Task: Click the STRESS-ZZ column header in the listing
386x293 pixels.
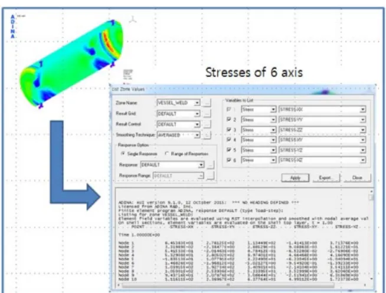Action: click(264, 226)
